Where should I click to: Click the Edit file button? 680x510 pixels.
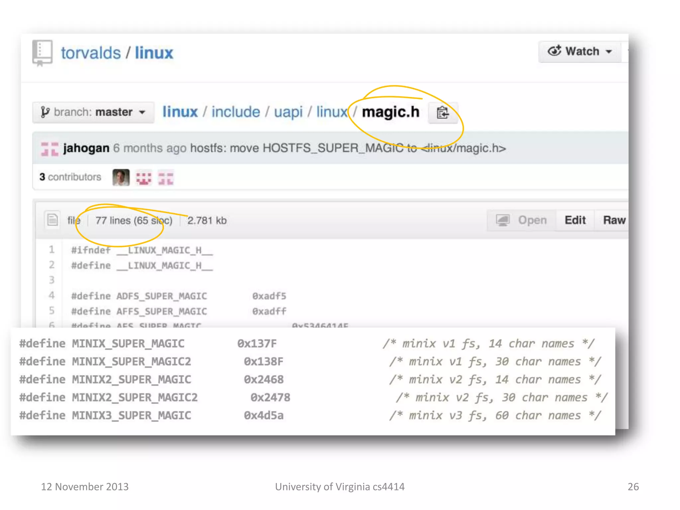coord(575,220)
